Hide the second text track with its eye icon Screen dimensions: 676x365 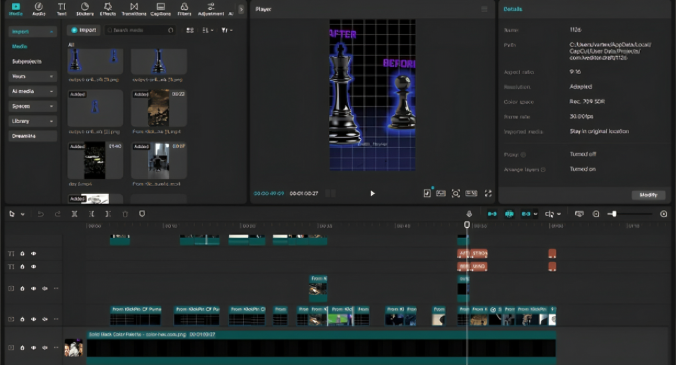pos(34,267)
